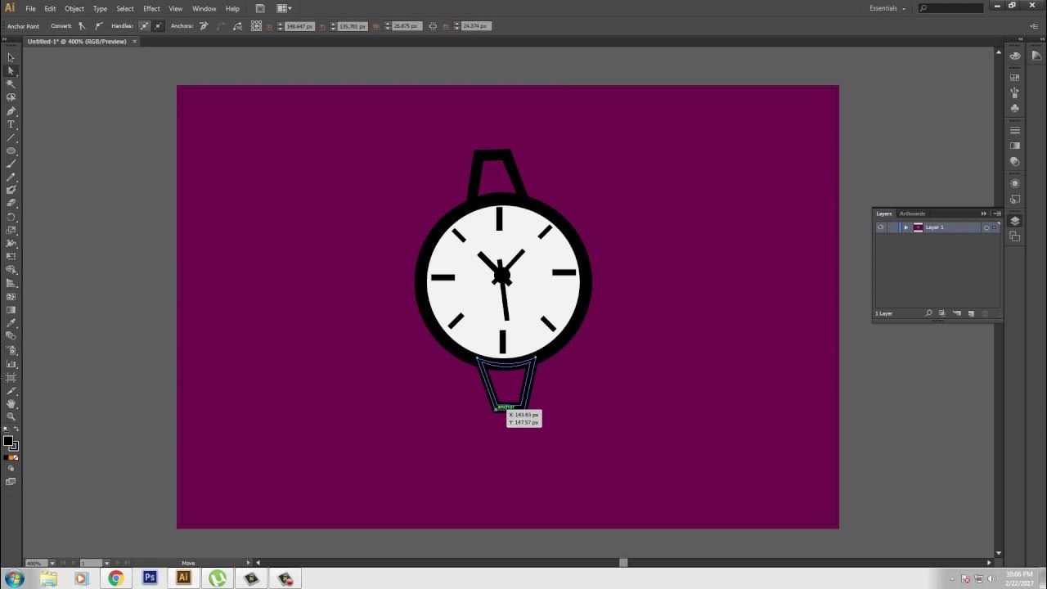The height and width of the screenshot is (589, 1047).
Task: Select the Paintbrush tool
Action: coord(11,164)
